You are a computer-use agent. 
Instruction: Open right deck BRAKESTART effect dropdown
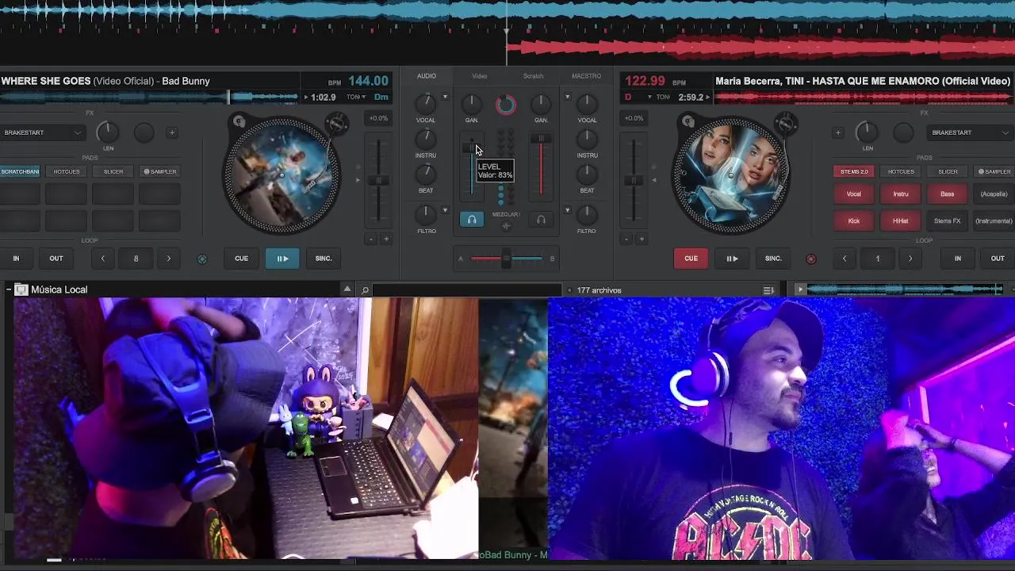point(971,132)
